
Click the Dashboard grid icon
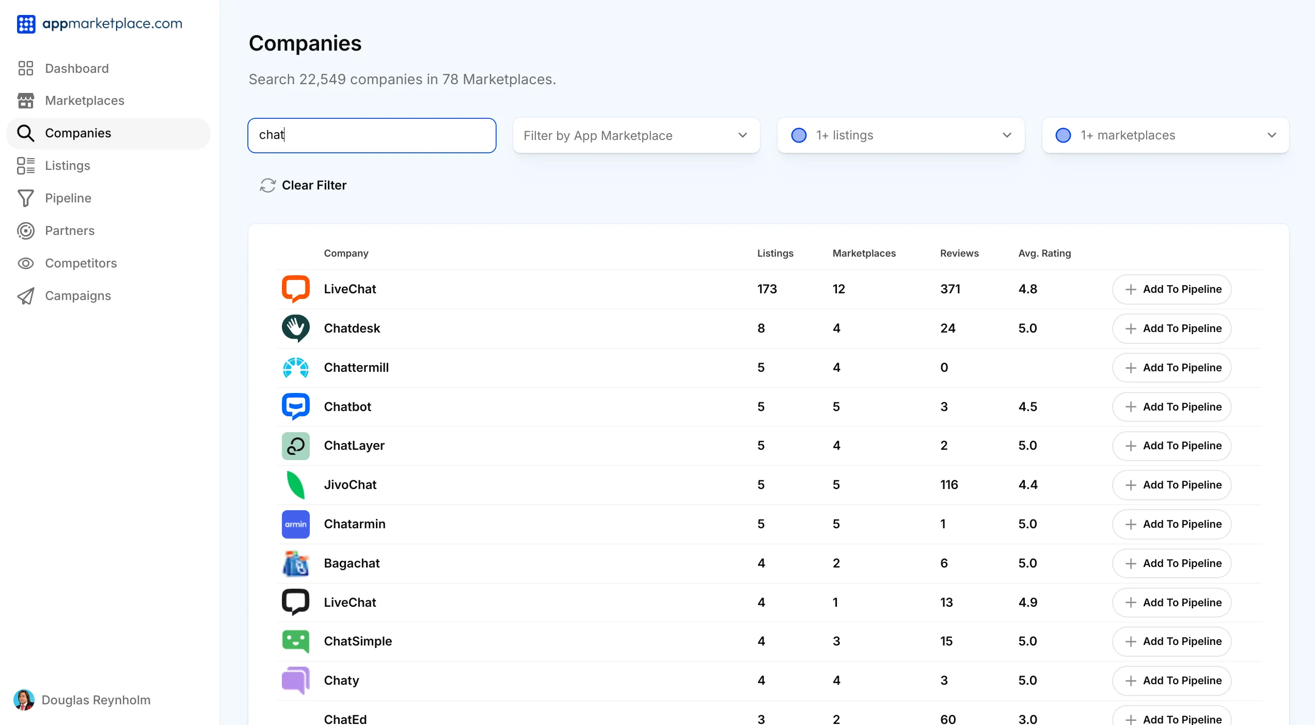click(x=26, y=68)
